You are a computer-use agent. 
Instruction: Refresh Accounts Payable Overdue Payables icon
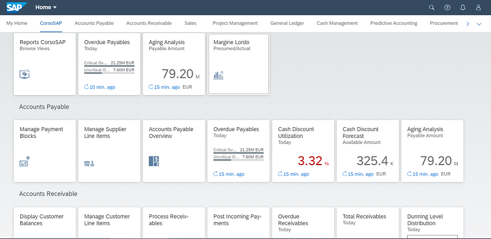click(216, 174)
